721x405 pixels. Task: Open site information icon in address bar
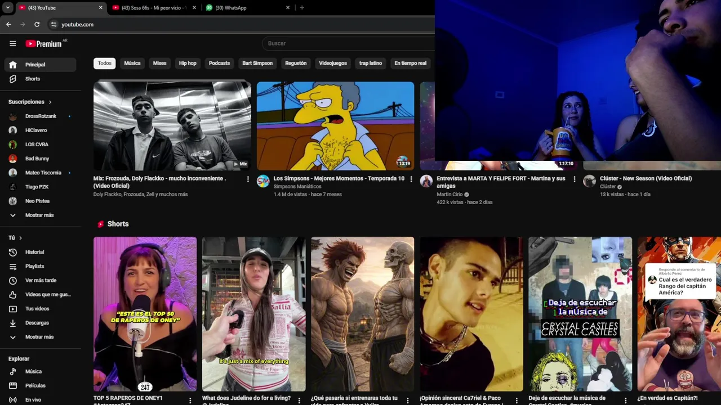pos(54,24)
